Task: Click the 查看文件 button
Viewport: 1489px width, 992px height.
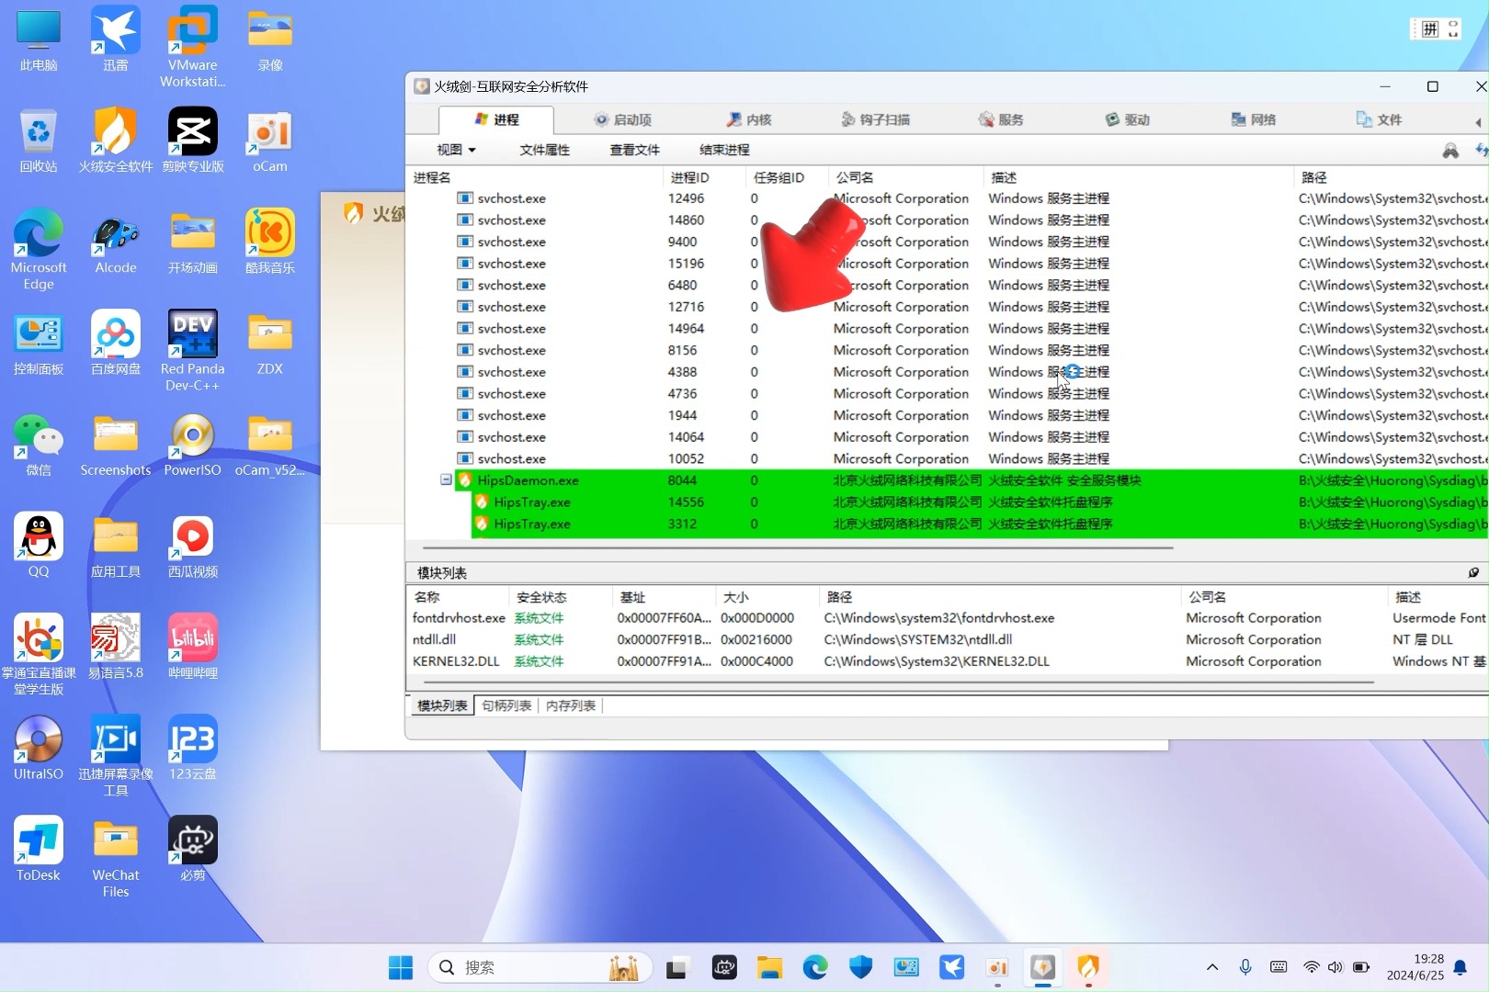Action: point(634,150)
